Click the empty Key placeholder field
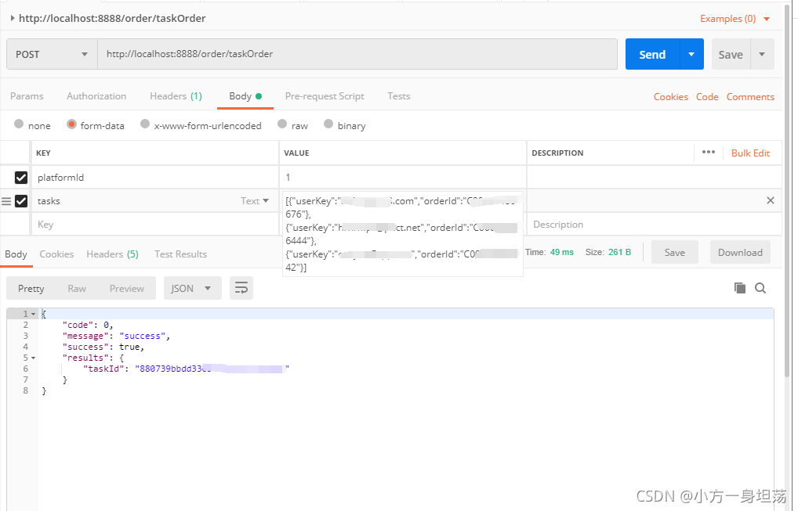The image size is (798, 511). pyautogui.click(x=155, y=225)
